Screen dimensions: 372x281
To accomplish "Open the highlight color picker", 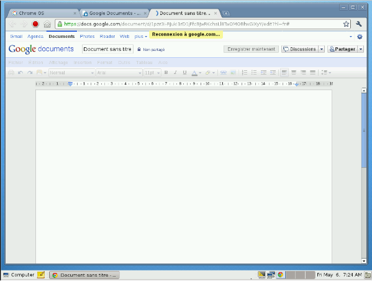I will (210, 73).
